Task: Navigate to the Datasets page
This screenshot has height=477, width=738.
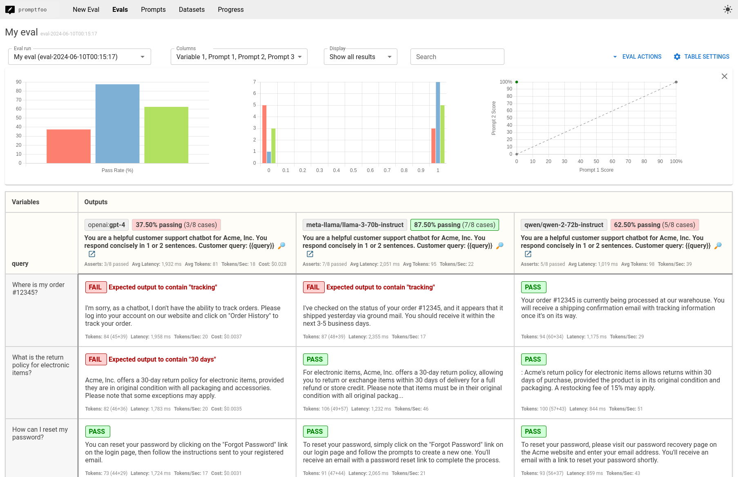Action: tap(192, 9)
